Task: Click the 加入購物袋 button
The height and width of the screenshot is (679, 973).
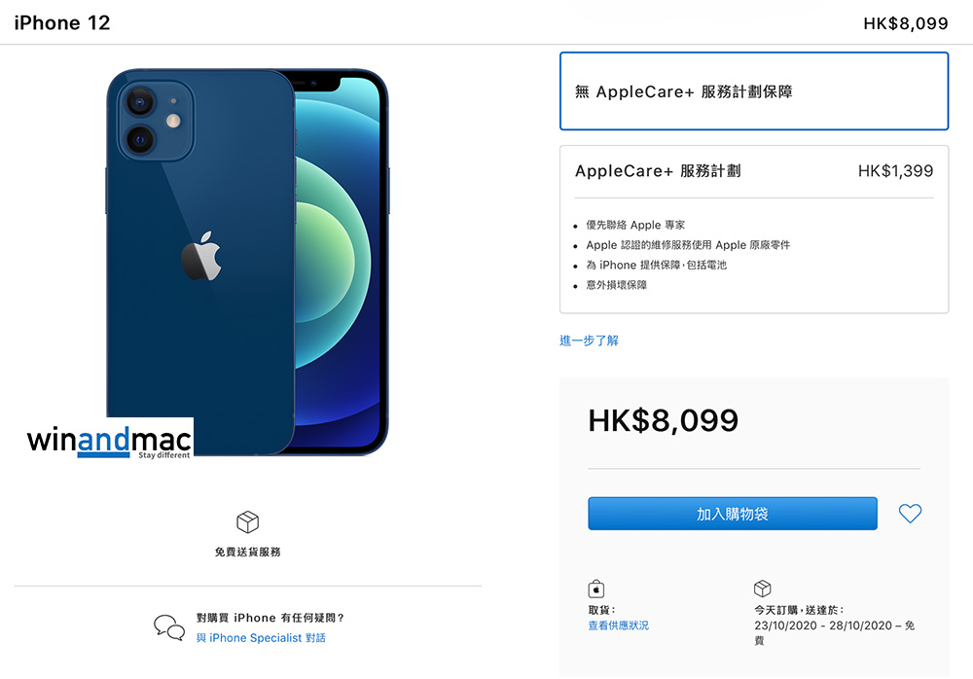Action: (733, 514)
